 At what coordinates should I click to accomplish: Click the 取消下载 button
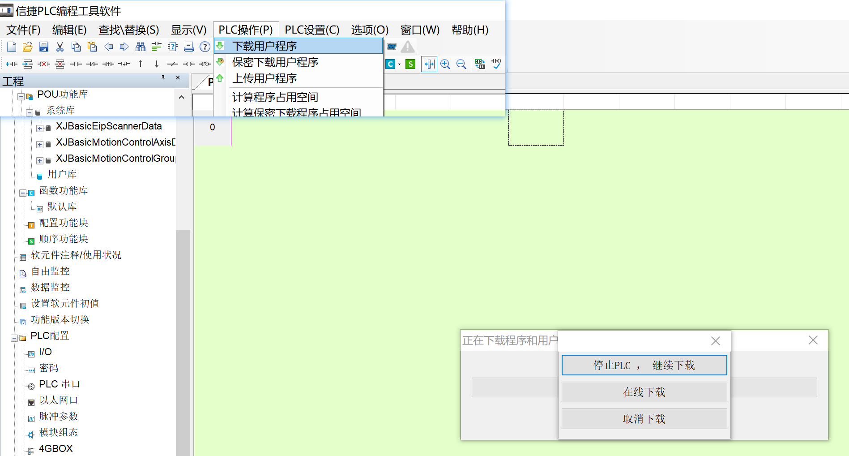click(x=644, y=419)
